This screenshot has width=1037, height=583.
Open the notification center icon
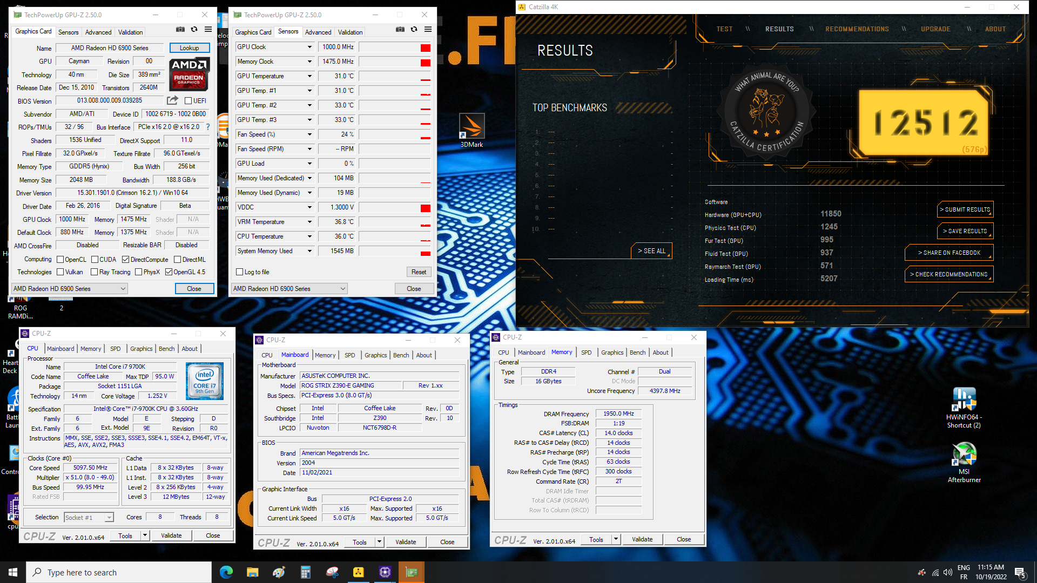click(1020, 572)
